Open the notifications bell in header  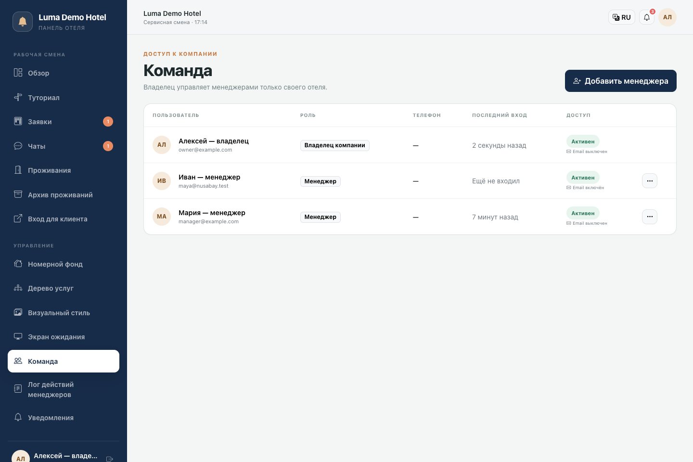pos(647,17)
